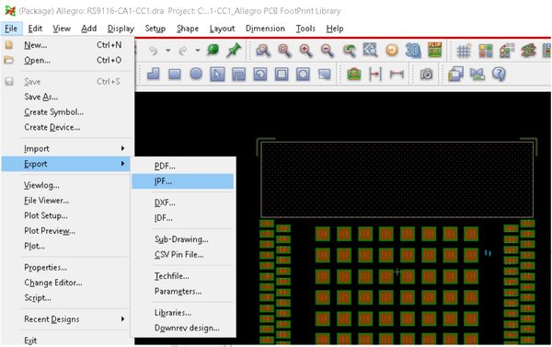Select the Add Circle shape tool
Screen dimensions: 552x347
[x=196, y=74]
